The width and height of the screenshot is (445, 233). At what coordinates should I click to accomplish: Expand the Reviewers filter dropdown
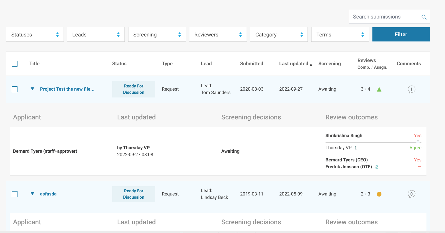[x=218, y=35]
